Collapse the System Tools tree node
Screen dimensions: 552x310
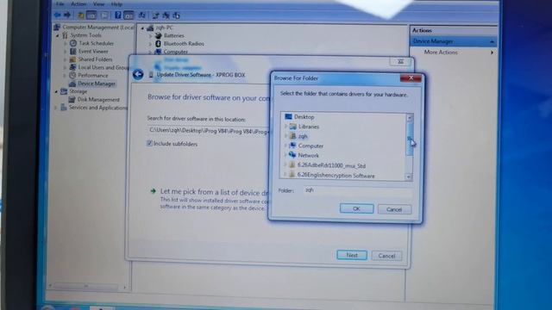58,35
